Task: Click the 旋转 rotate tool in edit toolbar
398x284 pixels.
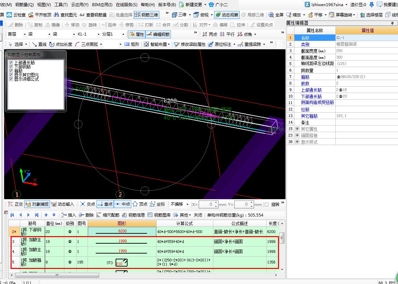Action: pyautogui.click(x=90, y=25)
